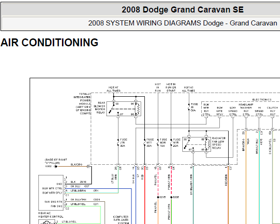Viewport: 280px width, 224px height.
Task: Click the 'BRN/ORG' wire label
Action: [243, 145]
